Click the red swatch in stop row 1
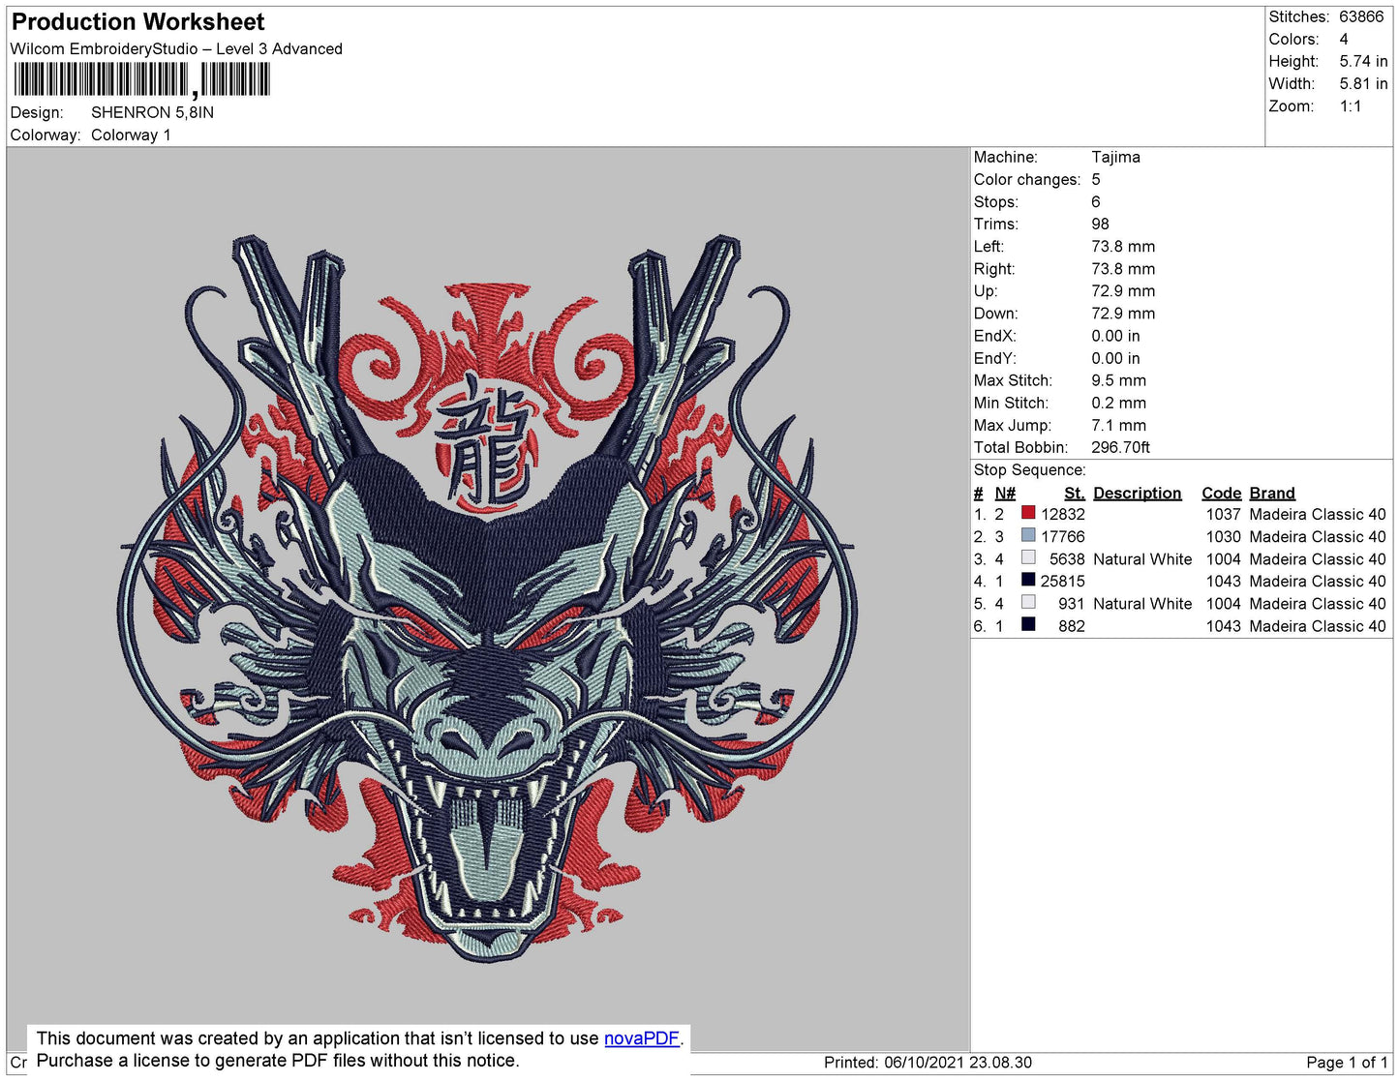The image size is (1399, 1081). pyautogui.click(x=1028, y=513)
